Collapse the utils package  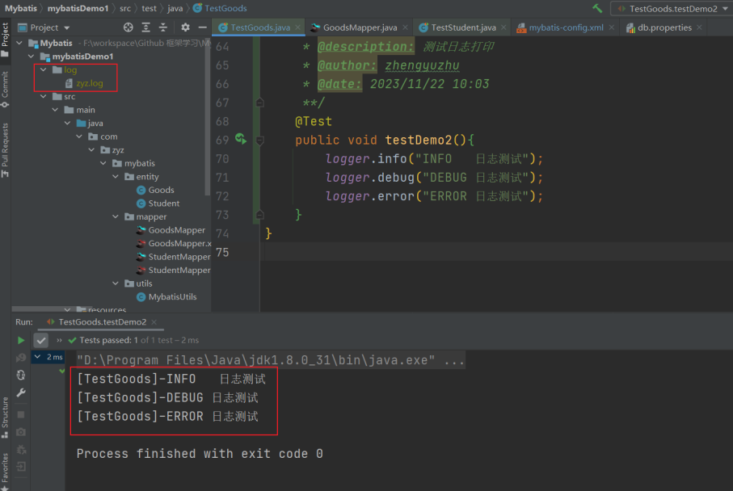pyautogui.click(x=116, y=283)
